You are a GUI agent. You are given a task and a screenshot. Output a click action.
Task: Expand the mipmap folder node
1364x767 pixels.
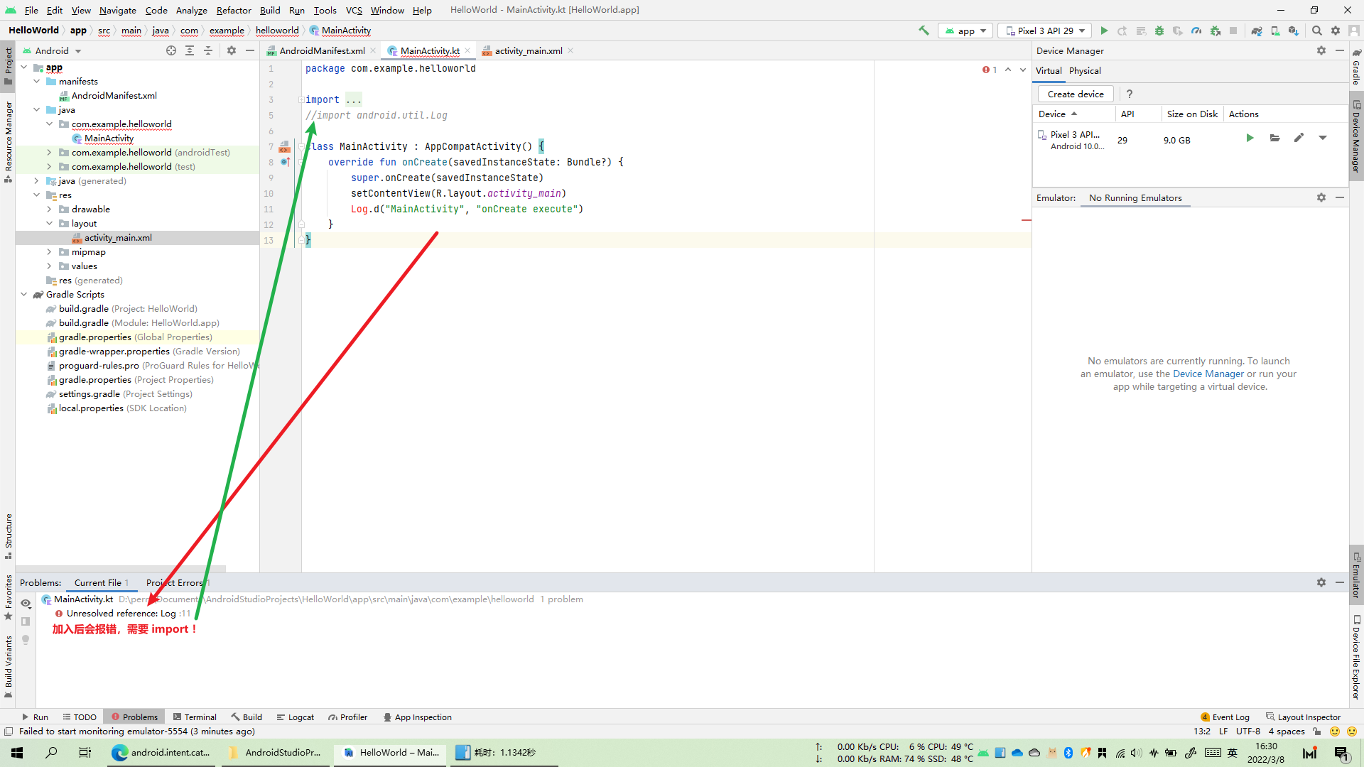click(x=49, y=252)
